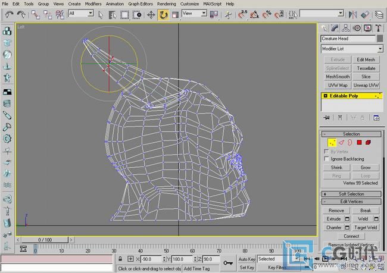The width and height of the screenshot is (387, 273).
Task: Click the Align tool icon
Action: point(365,14)
